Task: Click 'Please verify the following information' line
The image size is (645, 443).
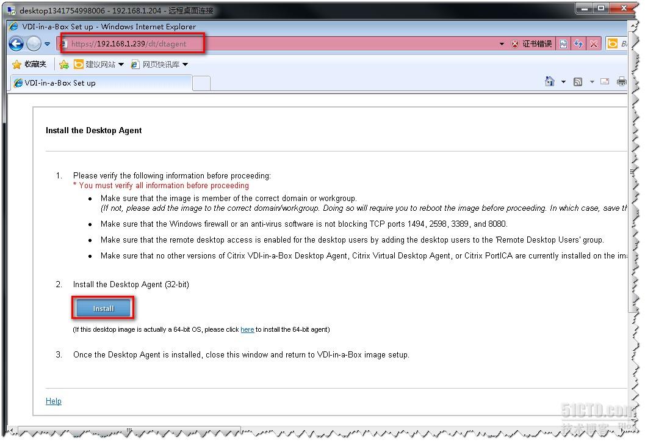Action: tap(172, 175)
